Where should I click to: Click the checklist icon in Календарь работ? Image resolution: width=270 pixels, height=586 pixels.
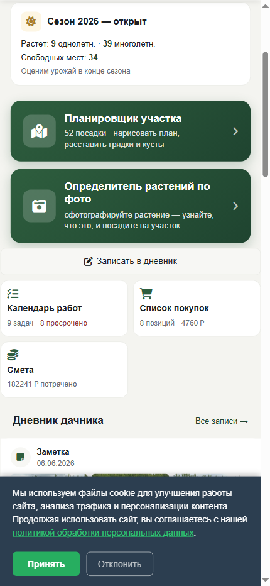tap(13, 294)
